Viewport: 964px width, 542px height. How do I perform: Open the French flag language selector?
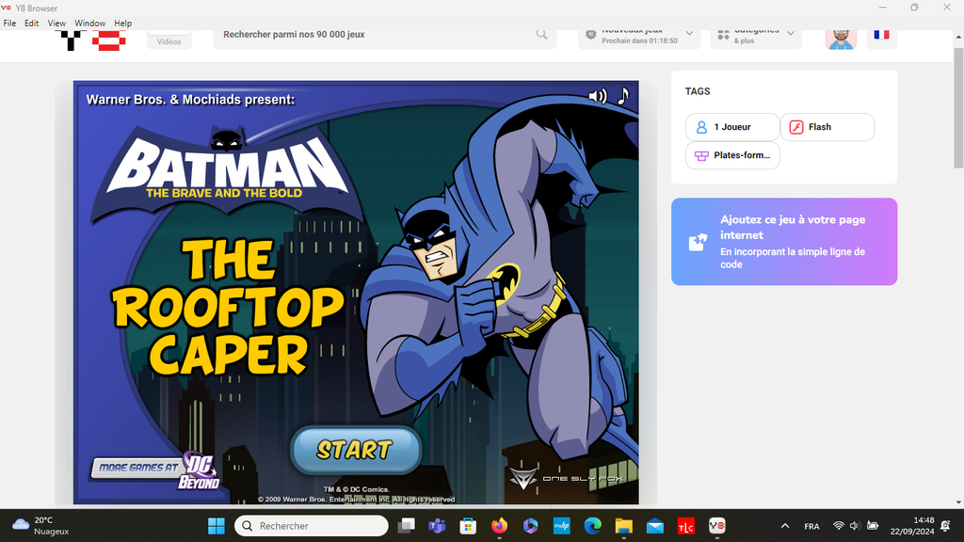(x=881, y=36)
